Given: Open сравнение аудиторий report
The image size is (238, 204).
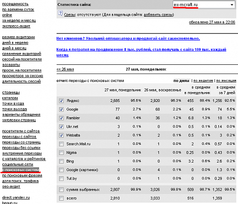Looking at the screenshot, I should tap(21, 54).
